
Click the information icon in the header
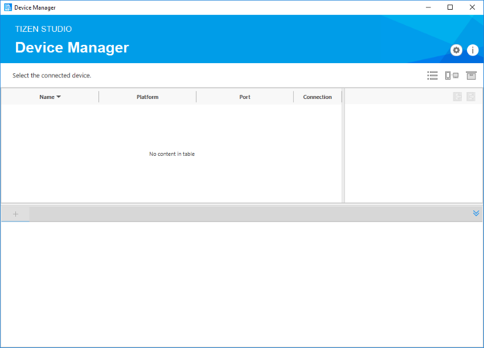coord(473,50)
